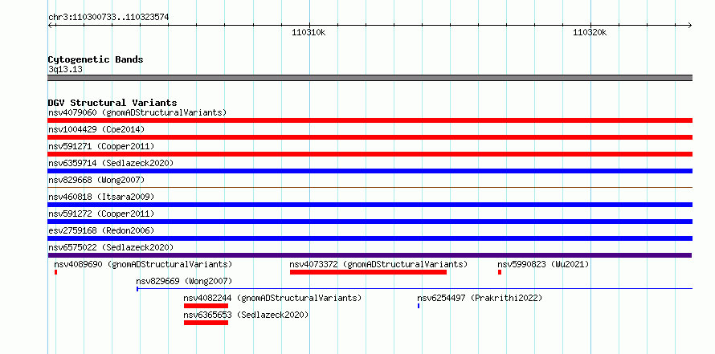Image resolution: width=715 pixels, height=354 pixels.
Task: Select the gray cytogenetic band bar
Action: pos(370,78)
